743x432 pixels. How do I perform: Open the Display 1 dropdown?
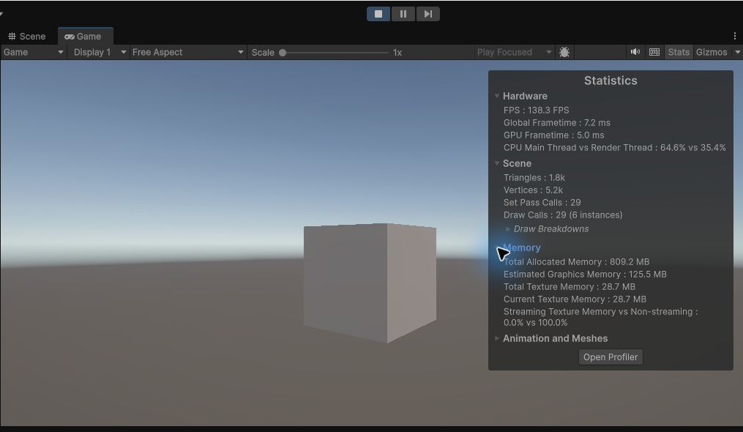click(x=100, y=52)
